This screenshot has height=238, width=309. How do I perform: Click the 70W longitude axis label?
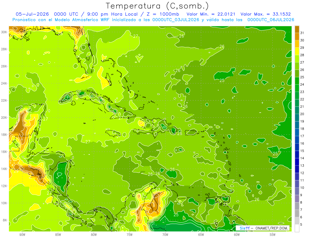click(x=165, y=235)
